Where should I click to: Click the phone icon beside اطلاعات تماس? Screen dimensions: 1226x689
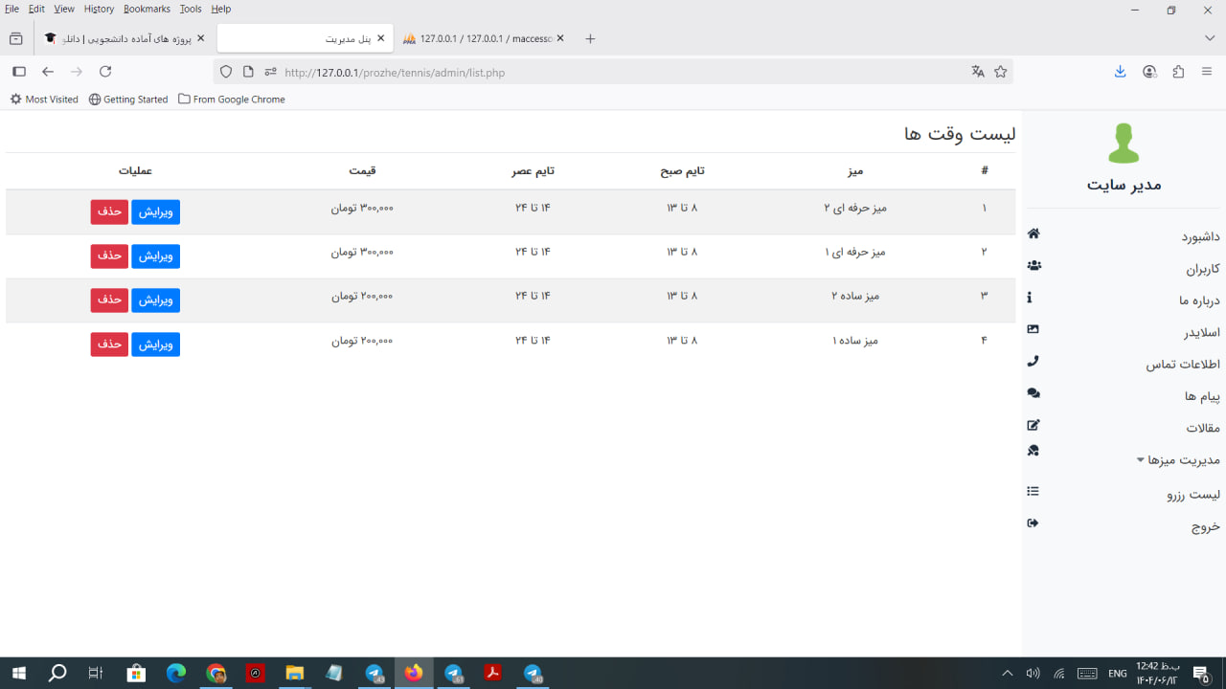pos(1033,362)
